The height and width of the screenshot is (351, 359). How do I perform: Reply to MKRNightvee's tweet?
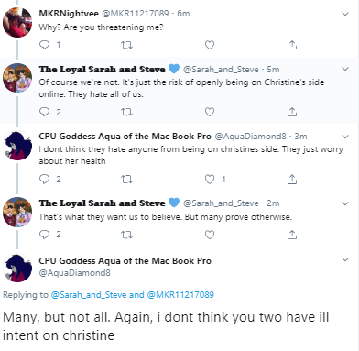(45, 45)
